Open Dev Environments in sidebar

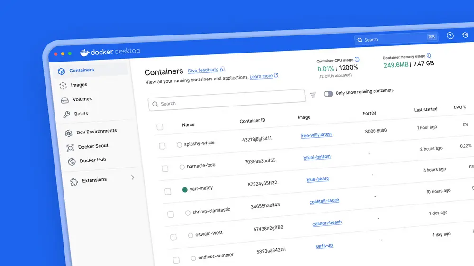point(96,131)
